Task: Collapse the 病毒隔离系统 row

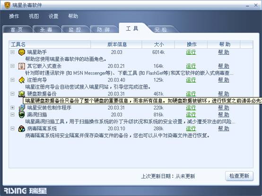Action: 12,128
